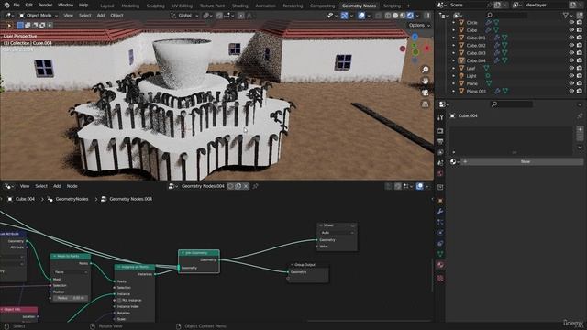The width and height of the screenshot is (587, 330).
Task: Open the Object Data properties tab
Action: 440,254
